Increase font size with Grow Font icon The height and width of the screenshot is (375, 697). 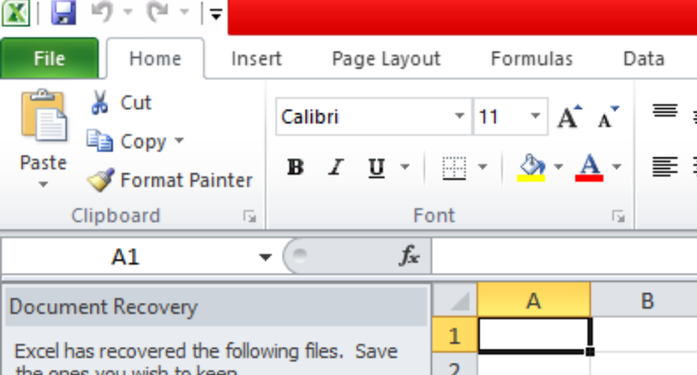[569, 117]
